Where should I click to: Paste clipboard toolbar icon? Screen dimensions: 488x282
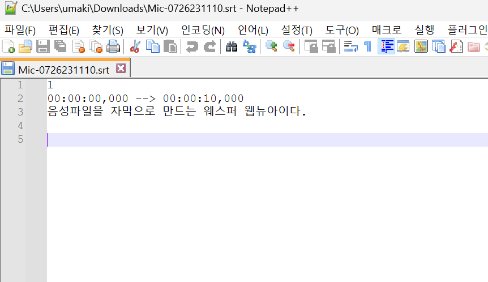tap(170, 46)
